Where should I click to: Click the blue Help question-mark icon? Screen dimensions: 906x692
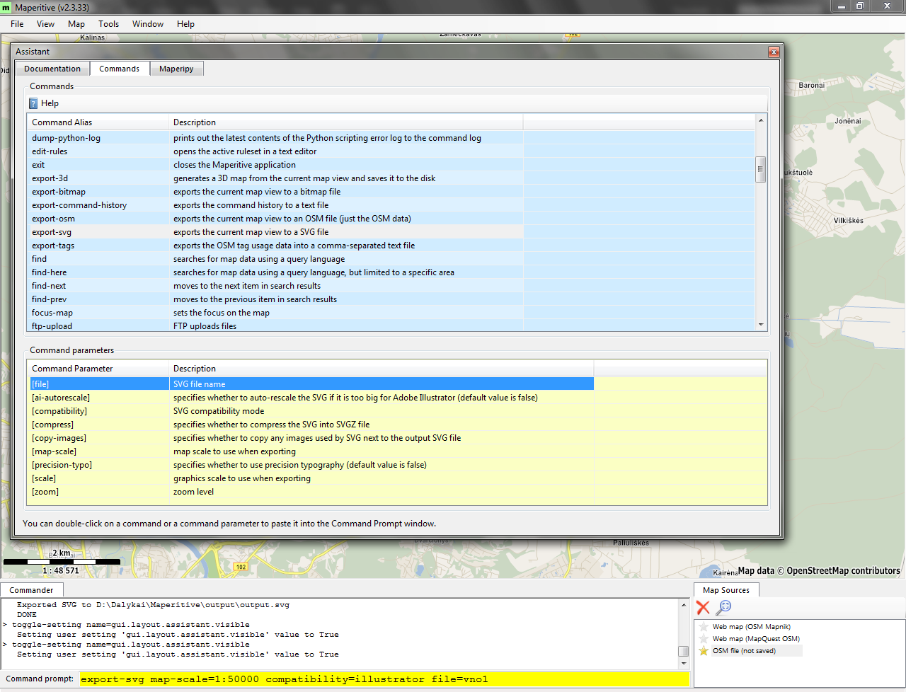point(33,103)
